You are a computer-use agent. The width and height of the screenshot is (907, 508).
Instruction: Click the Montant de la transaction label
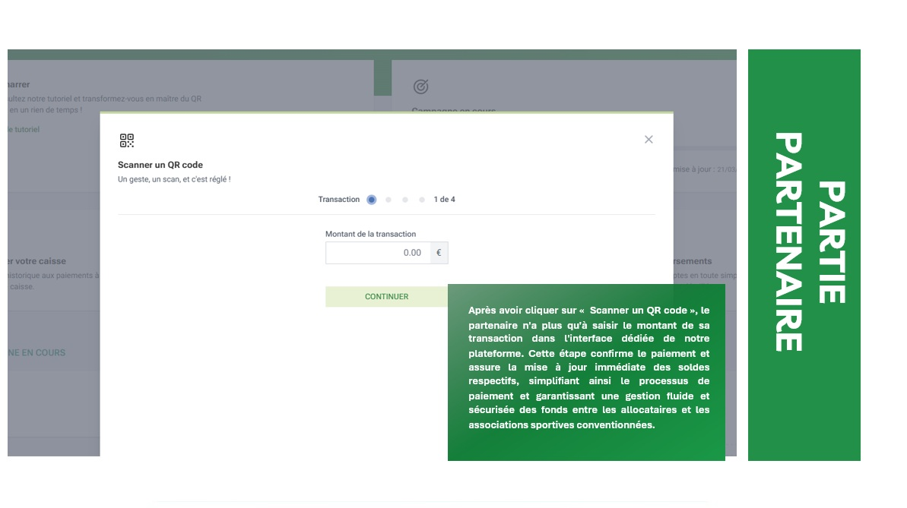(x=370, y=234)
